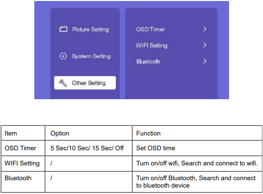The image size is (263, 194).
Task: Open the System Setting menu label
Action: pyautogui.click(x=91, y=56)
